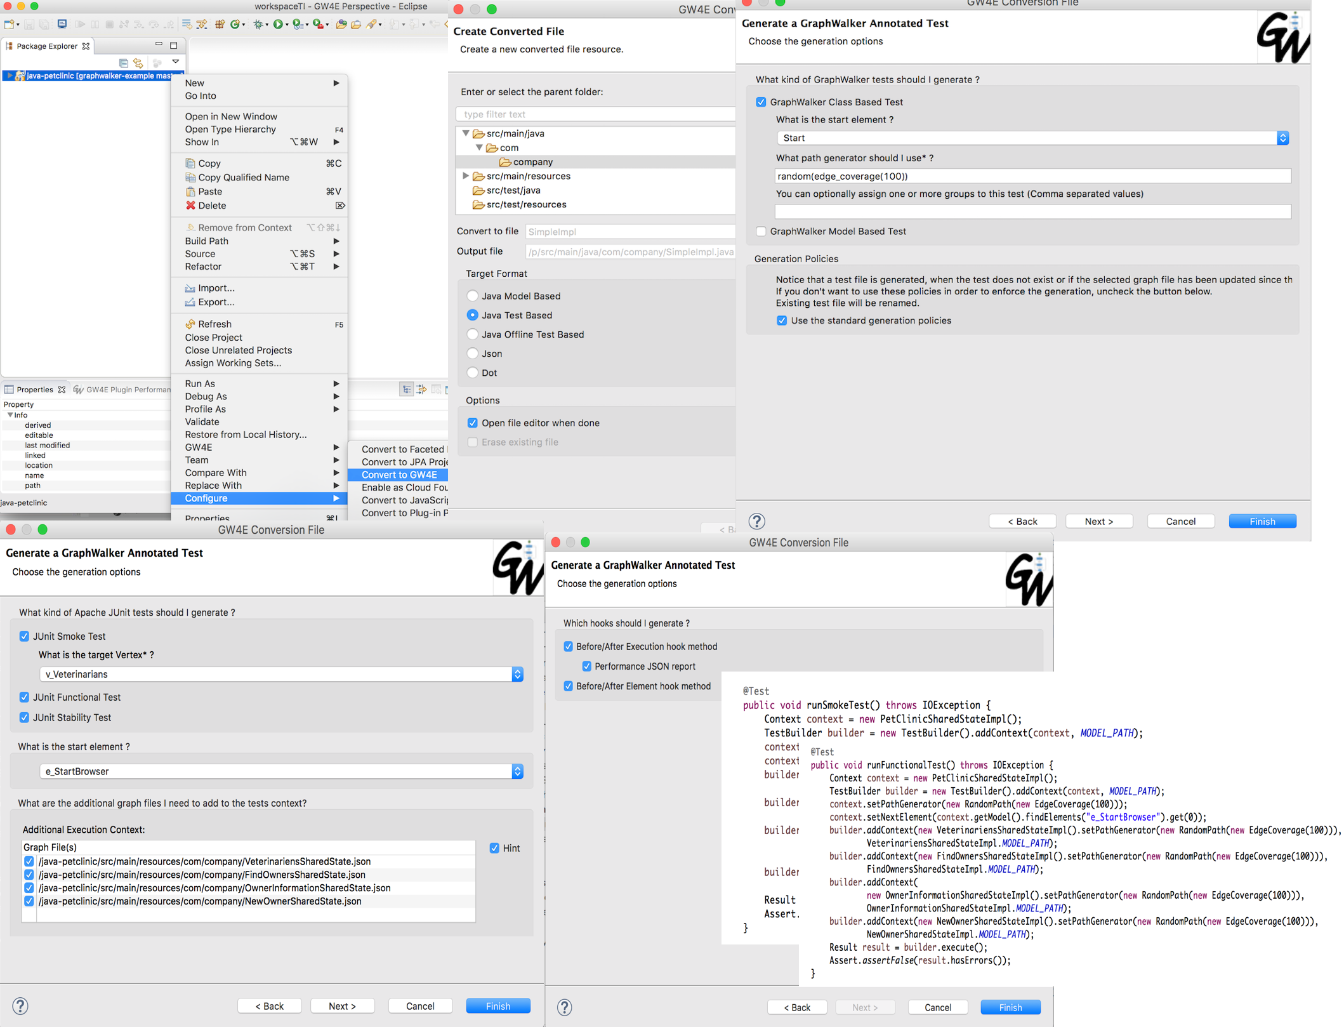This screenshot has height=1027, width=1344.
Task: Click the Use Step Filters toolbar icon
Action: pyautogui.click(x=202, y=25)
